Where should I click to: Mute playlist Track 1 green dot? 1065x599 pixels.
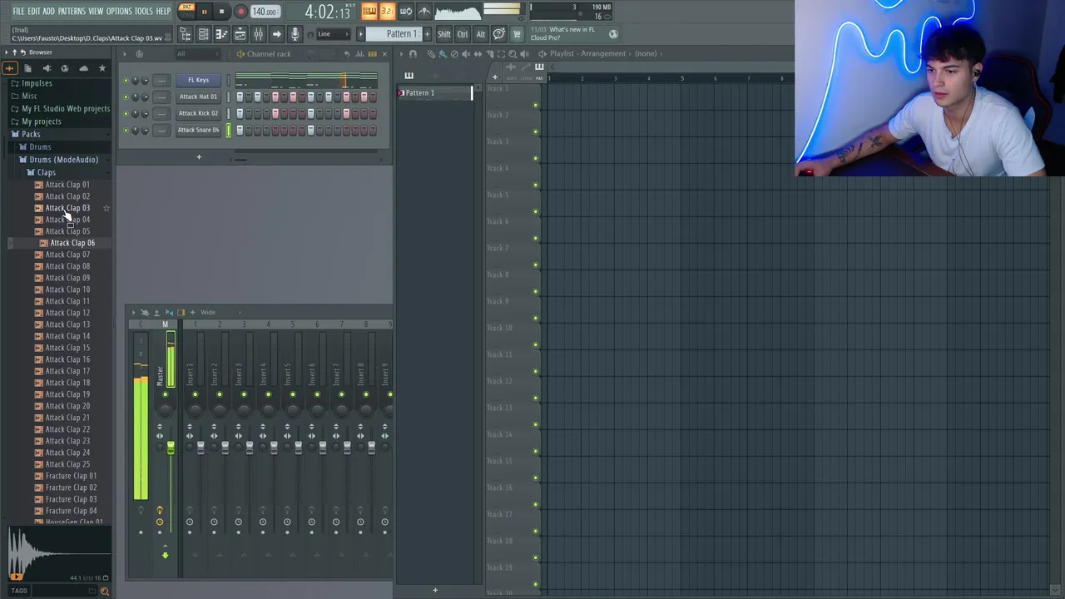pyautogui.click(x=535, y=105)
